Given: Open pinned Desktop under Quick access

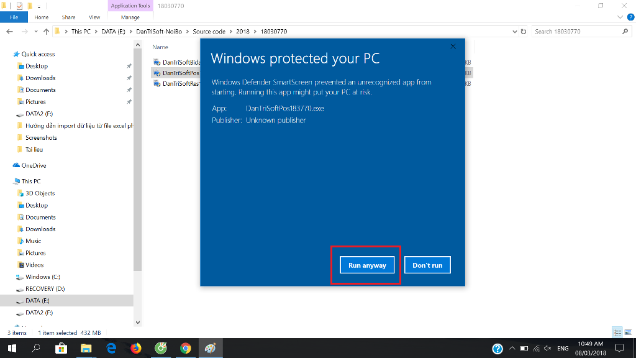Looking at the screenshot, I should click(x=37, y=66).
